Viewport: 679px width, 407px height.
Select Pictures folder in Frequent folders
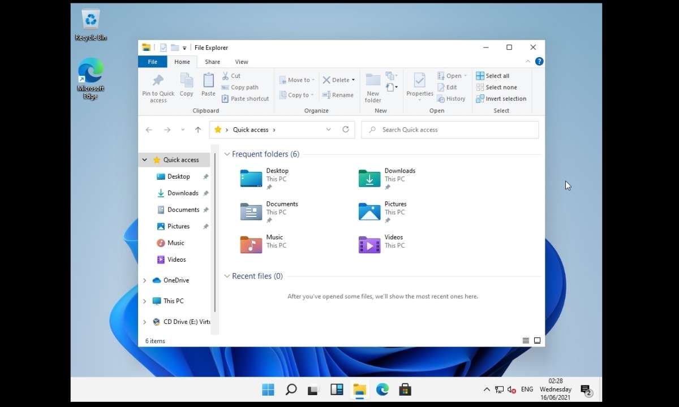[383, 211]
